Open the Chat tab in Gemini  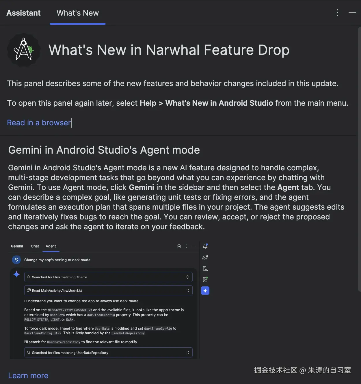pyautogui.click(x=35, y=246)
